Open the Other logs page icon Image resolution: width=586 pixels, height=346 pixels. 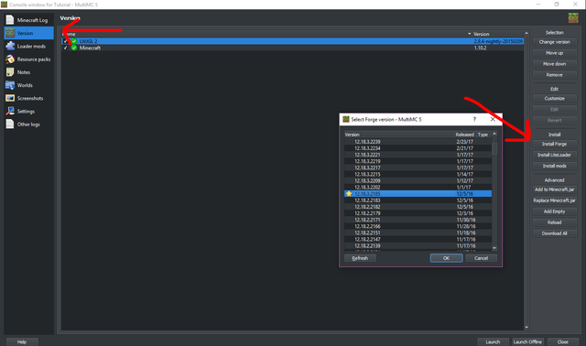pos(10,124)
